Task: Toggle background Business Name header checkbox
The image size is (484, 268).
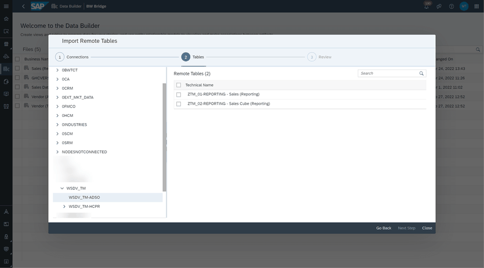Action: [17, 59]
